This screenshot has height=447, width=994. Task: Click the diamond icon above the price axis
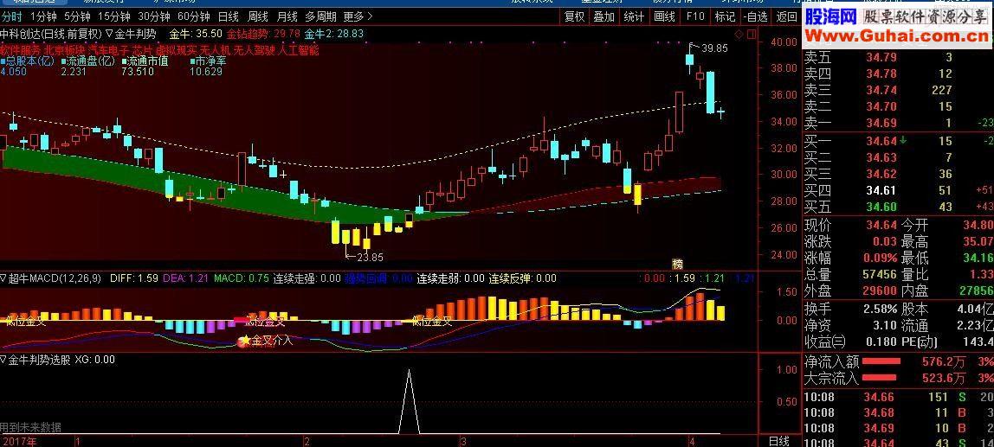point(739,34)
